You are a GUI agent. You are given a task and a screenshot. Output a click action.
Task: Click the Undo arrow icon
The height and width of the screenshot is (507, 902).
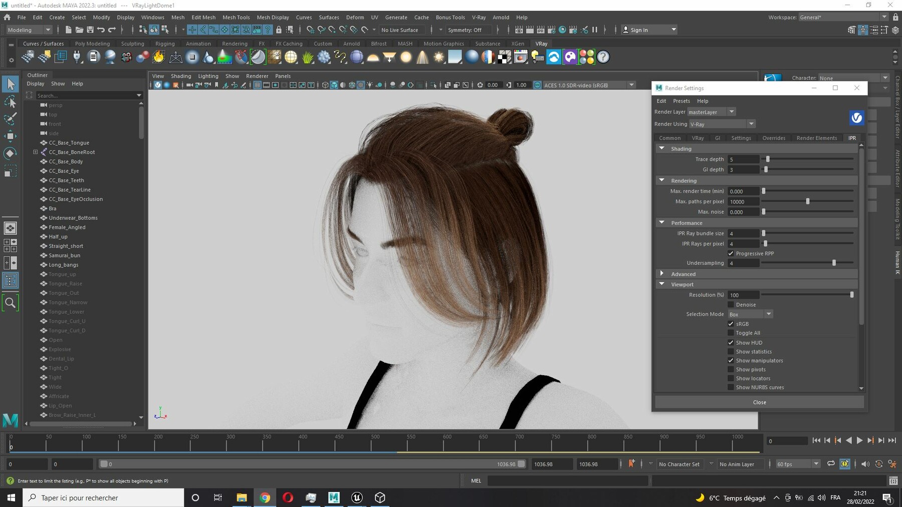[101, 30]
